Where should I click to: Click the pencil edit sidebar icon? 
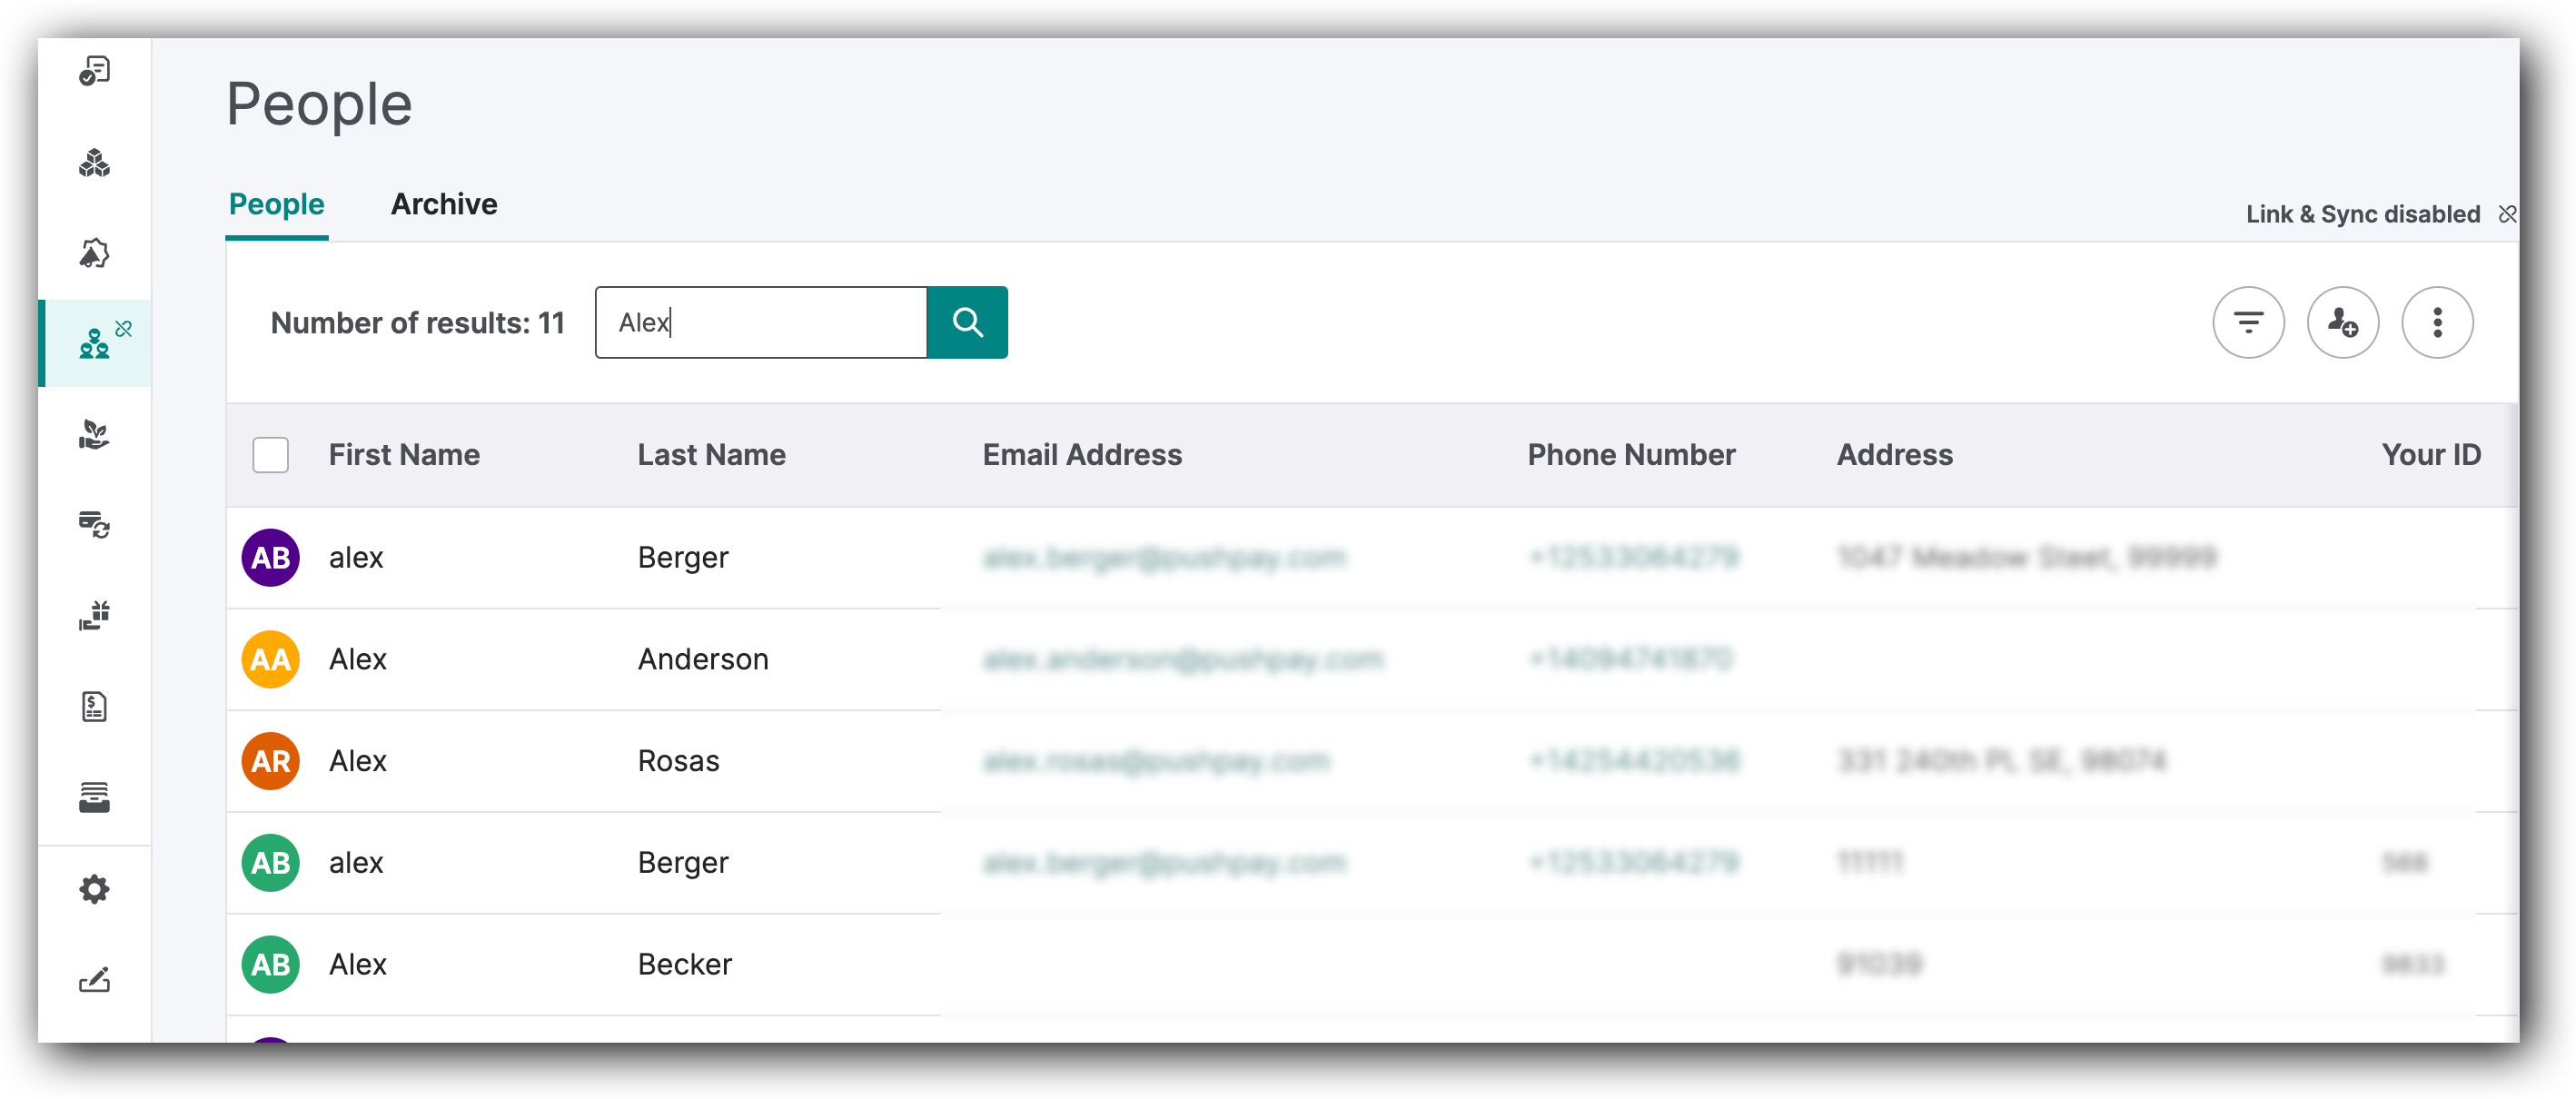point(94,979)
